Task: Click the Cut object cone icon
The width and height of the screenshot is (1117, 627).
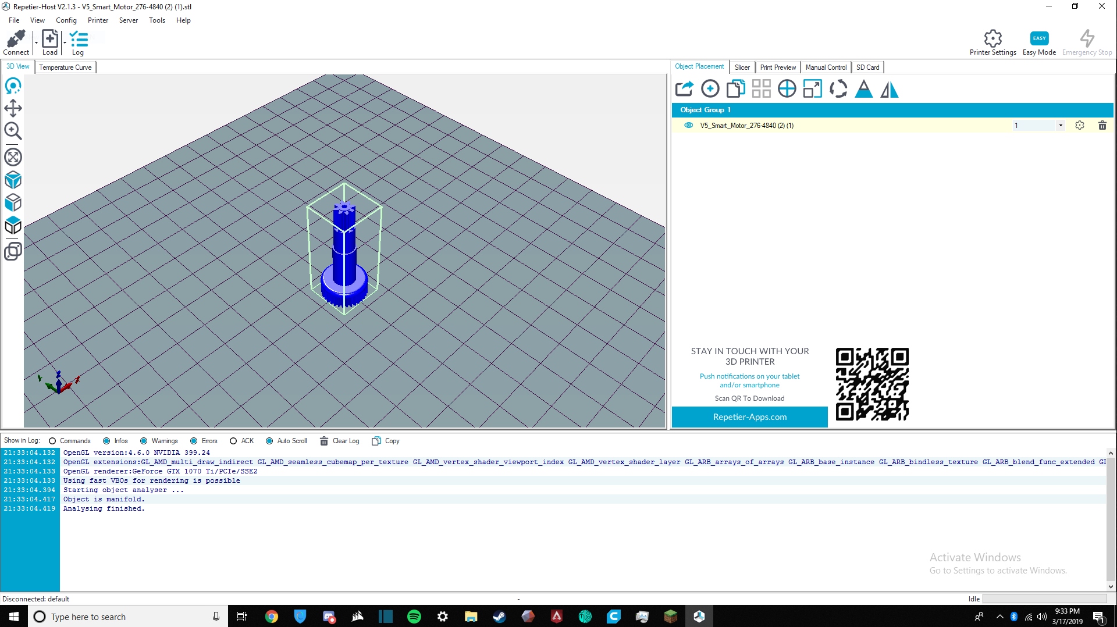Action: (x=863, y=88)
